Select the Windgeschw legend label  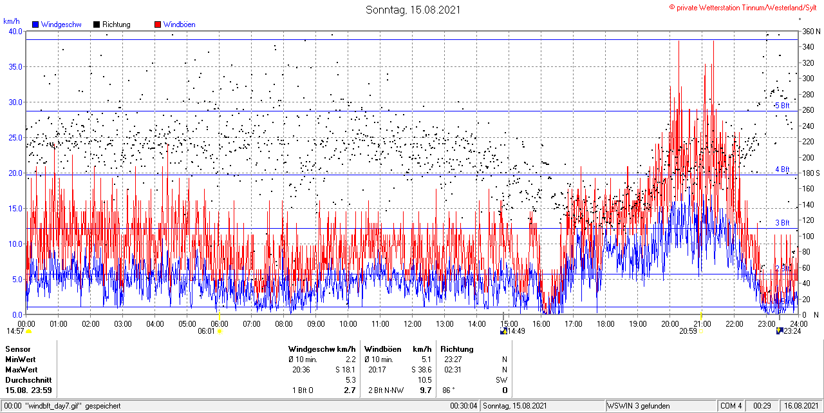click(61, 24)
